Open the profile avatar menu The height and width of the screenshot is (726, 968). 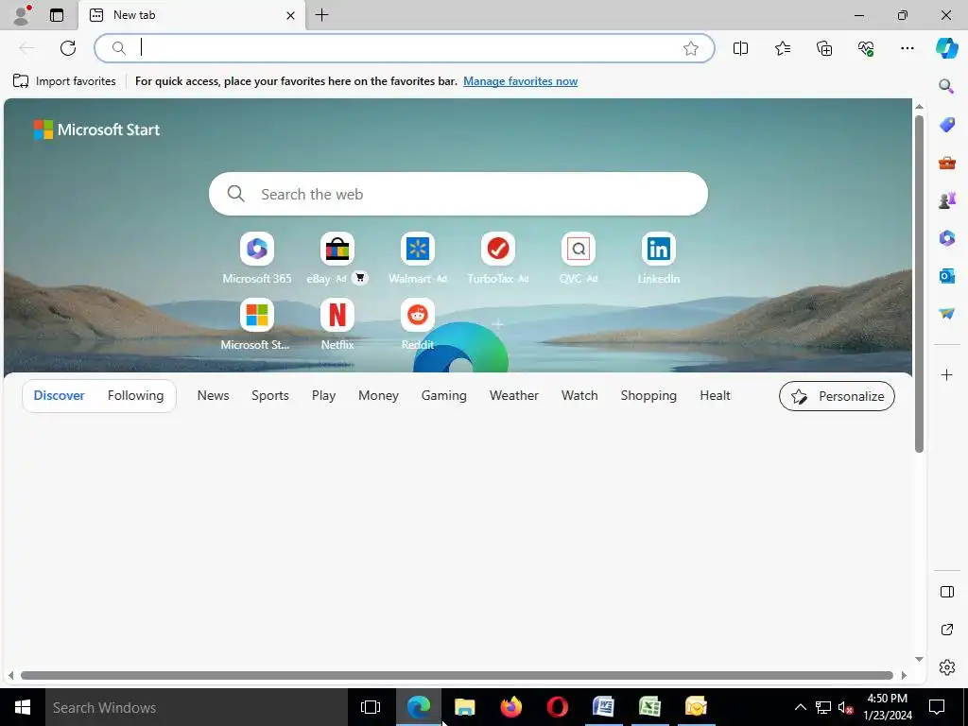click(x=22, y=15)
